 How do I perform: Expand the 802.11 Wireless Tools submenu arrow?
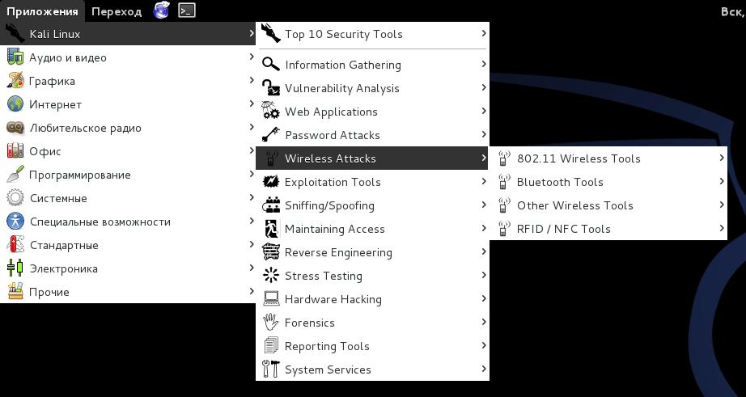(721, 158)
